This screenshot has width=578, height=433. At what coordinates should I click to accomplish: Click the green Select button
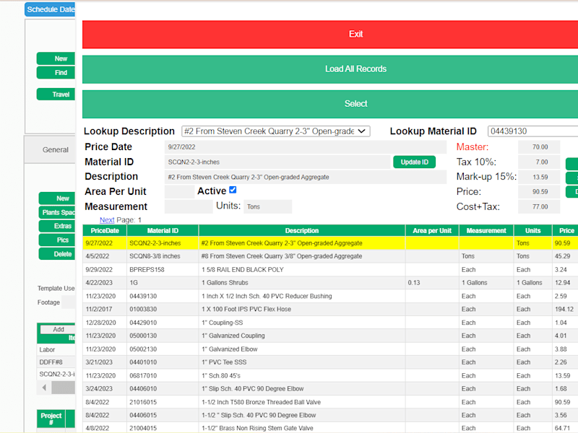(330, 104)
